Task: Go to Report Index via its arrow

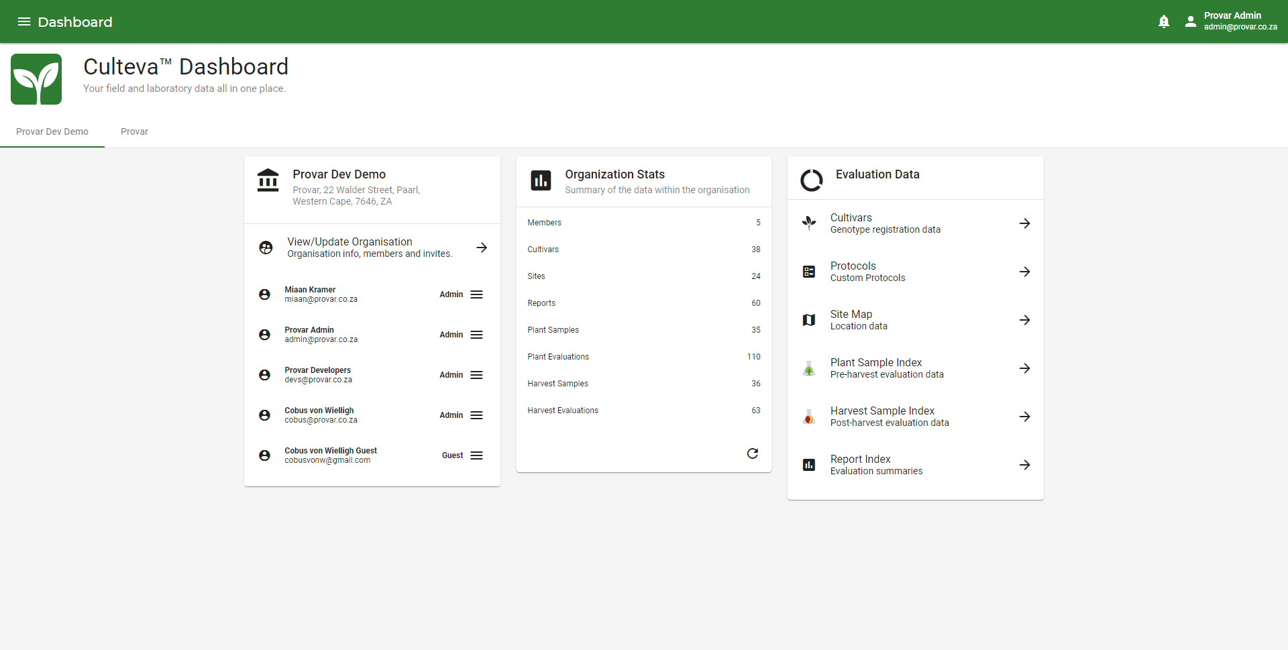Action: pyautogui.click(x=1025, y=465)
